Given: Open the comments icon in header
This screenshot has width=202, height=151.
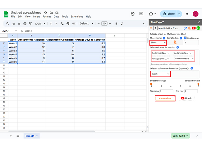Looking at the screenshot, I should (x=141, y=14).
